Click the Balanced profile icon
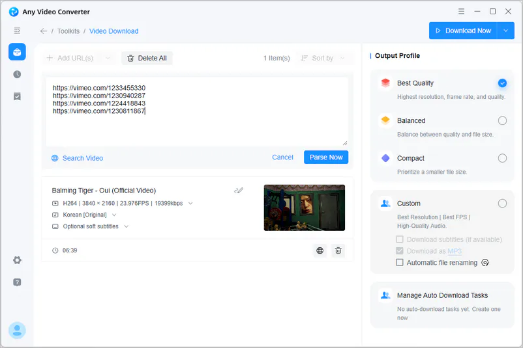Screen dimensions: 523x348 385,120
